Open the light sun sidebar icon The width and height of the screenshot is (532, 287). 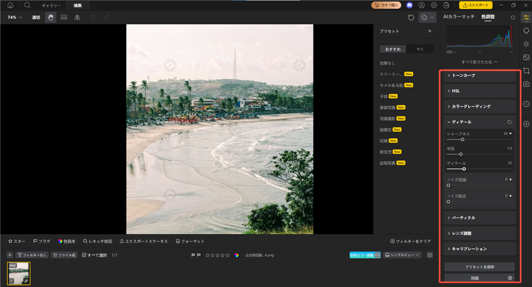click(x=526, y=44)
